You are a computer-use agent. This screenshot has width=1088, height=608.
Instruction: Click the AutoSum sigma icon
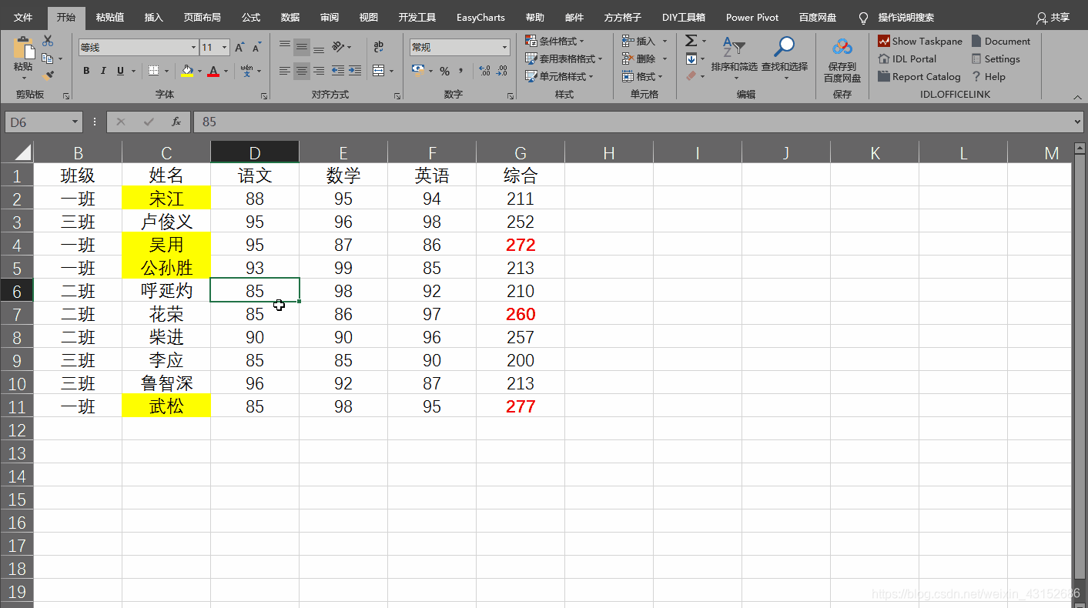pyautogui.click(x=691, y=41)
